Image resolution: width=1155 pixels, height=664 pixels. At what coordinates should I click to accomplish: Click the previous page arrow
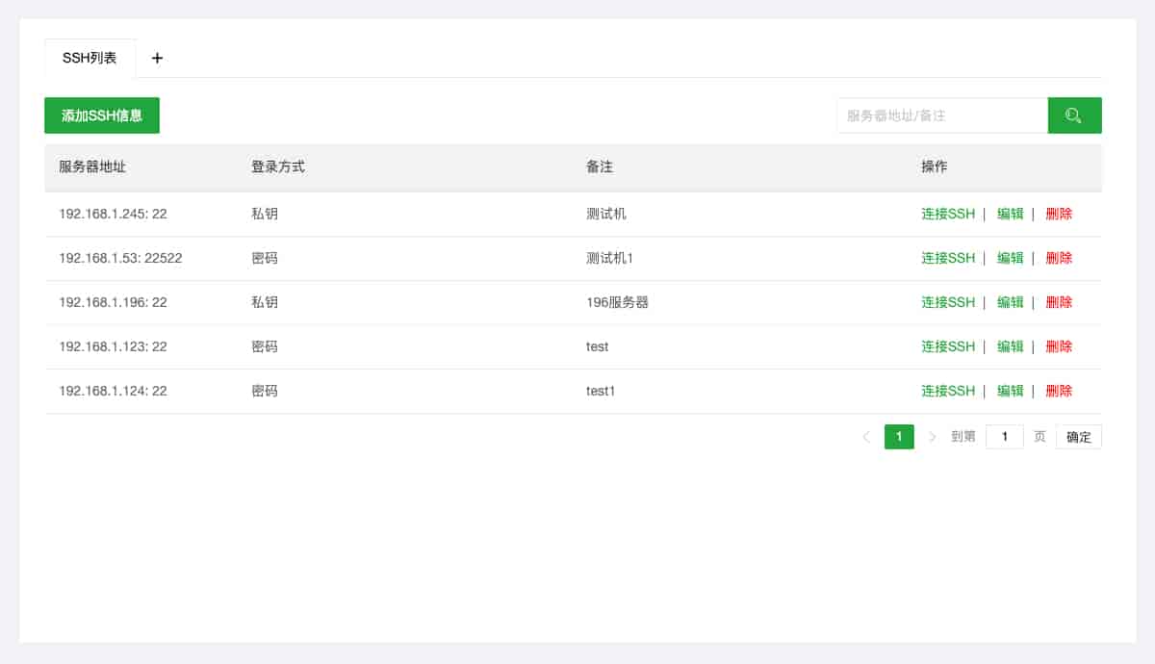[x=866, y=436]
